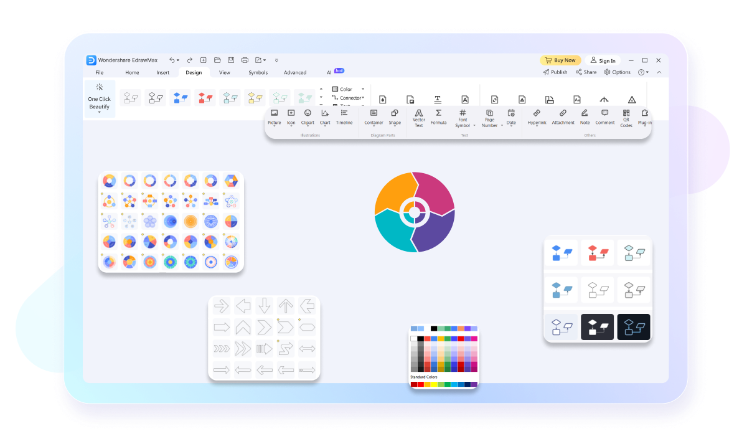This screenshot has height=436, width=752.
Task: Insert a Clipart from the Illustrations group
Action: click(x=308, y=116)
